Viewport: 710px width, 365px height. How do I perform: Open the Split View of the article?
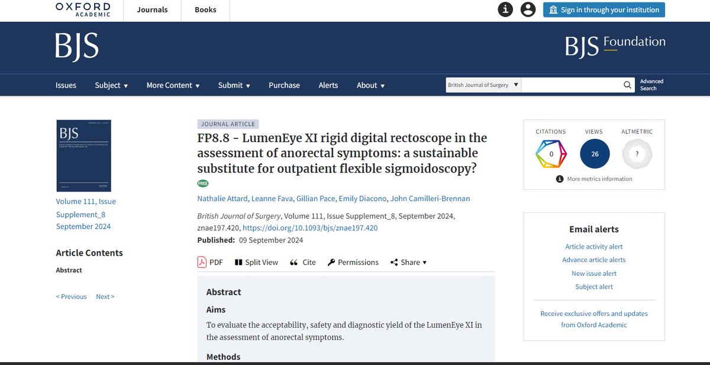[256, 262]
